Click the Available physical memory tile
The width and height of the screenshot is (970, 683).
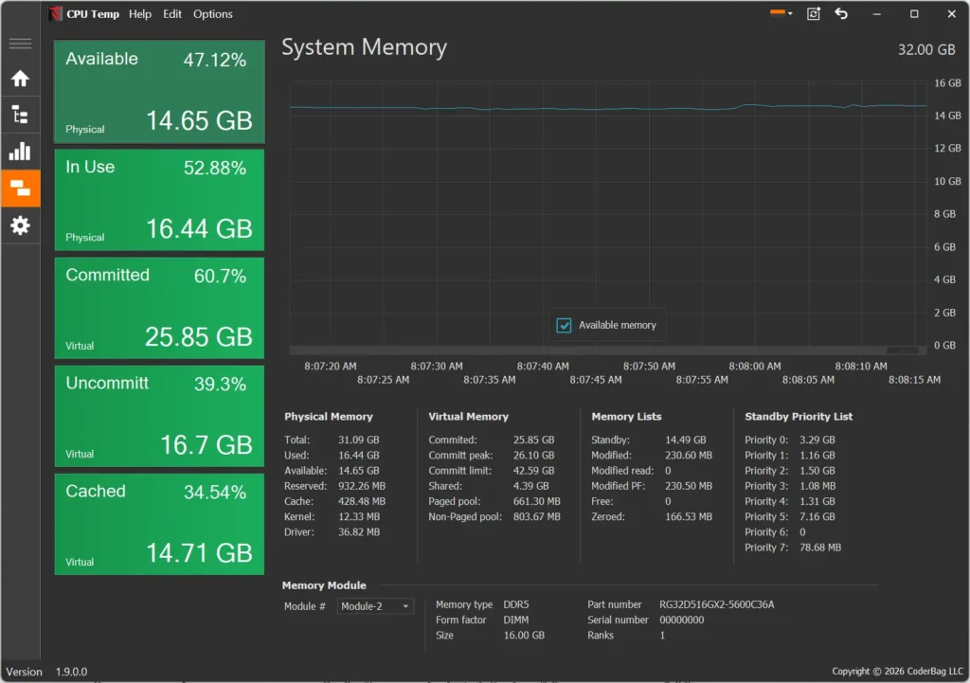tap(159, 92)
